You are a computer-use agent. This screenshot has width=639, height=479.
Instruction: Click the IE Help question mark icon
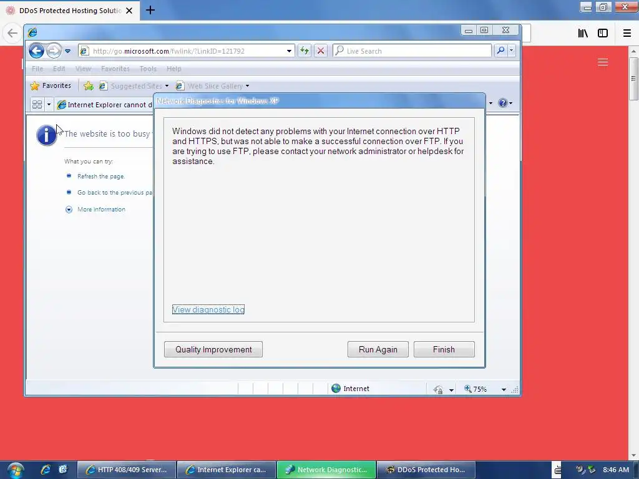[x=503, y=103]
